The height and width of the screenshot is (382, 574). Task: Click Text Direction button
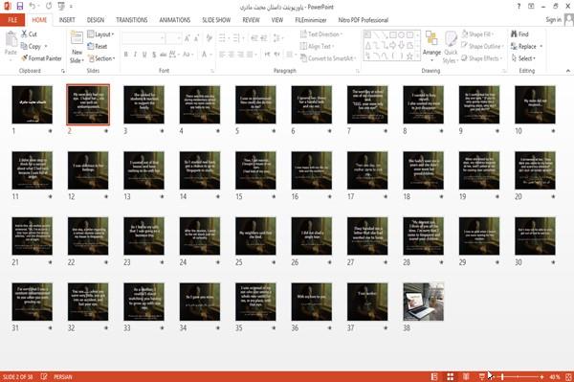pyautogui.click(x=321, y=34)
